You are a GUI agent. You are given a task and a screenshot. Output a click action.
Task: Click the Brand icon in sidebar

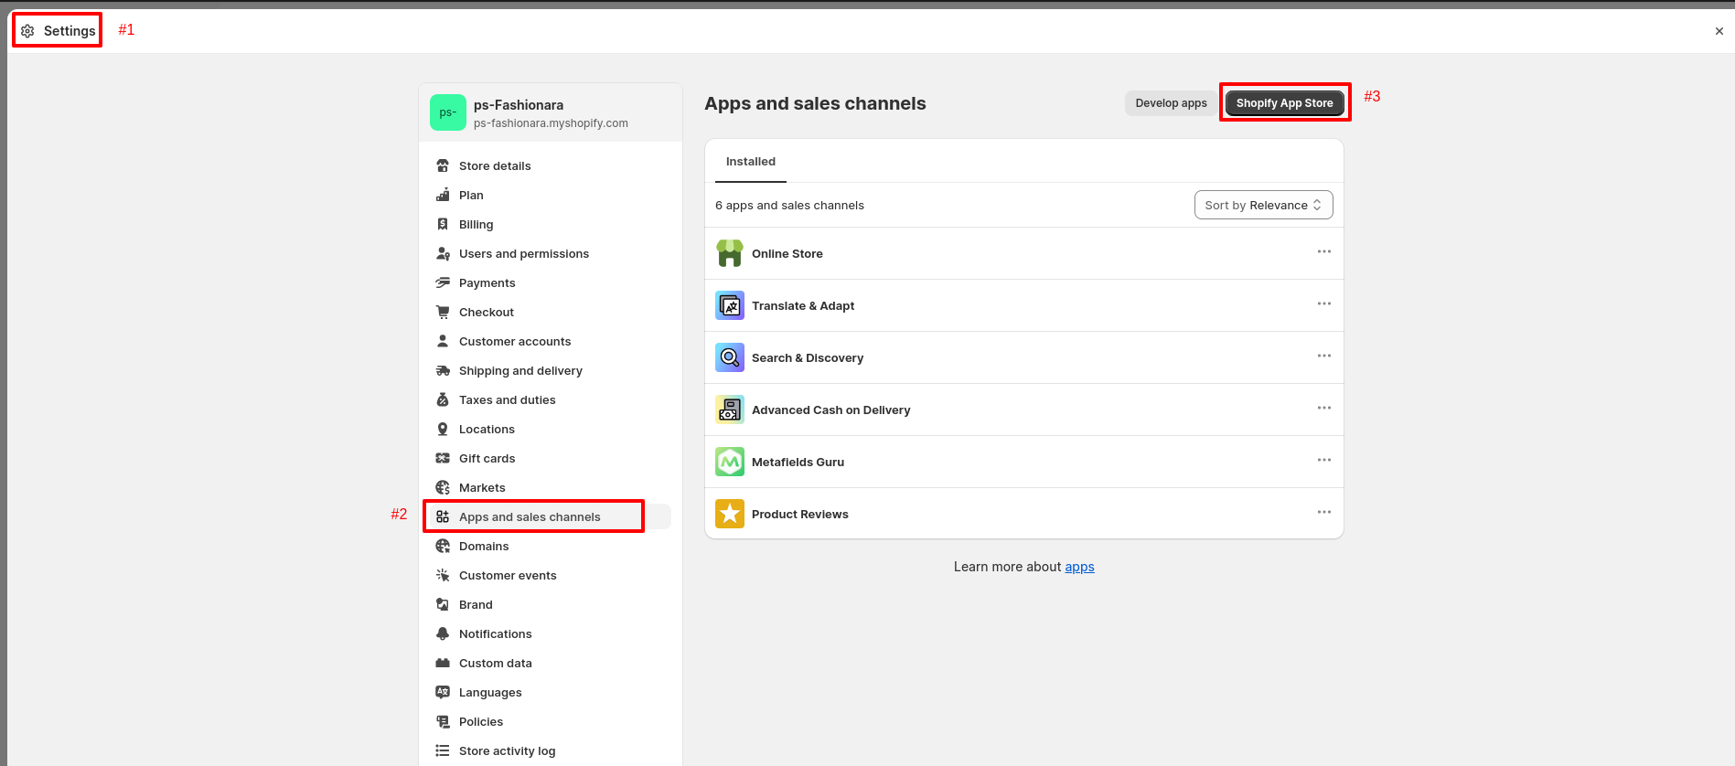pos(443,604)
